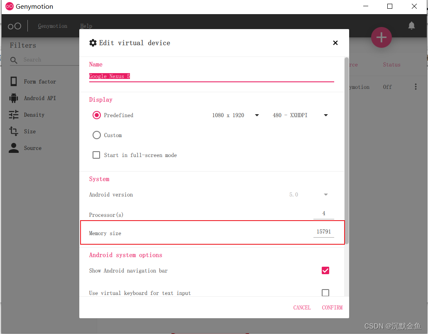The width and height of the screenshot is (428, 334).
Task: Click the CANCEL button
Action: point(302,307)
